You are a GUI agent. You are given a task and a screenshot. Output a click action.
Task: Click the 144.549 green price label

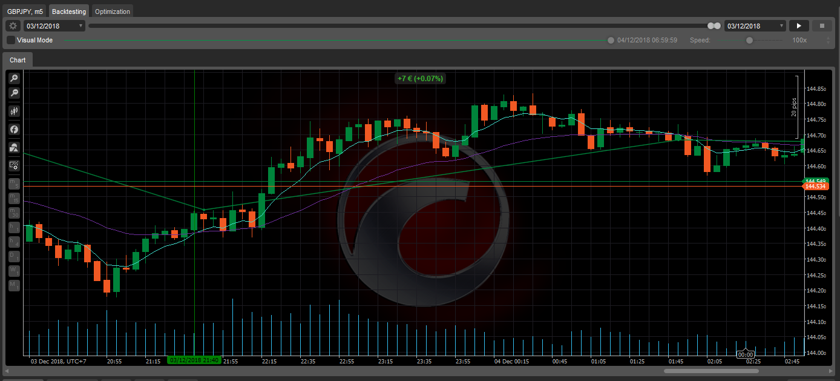click(x=815, y=181)
